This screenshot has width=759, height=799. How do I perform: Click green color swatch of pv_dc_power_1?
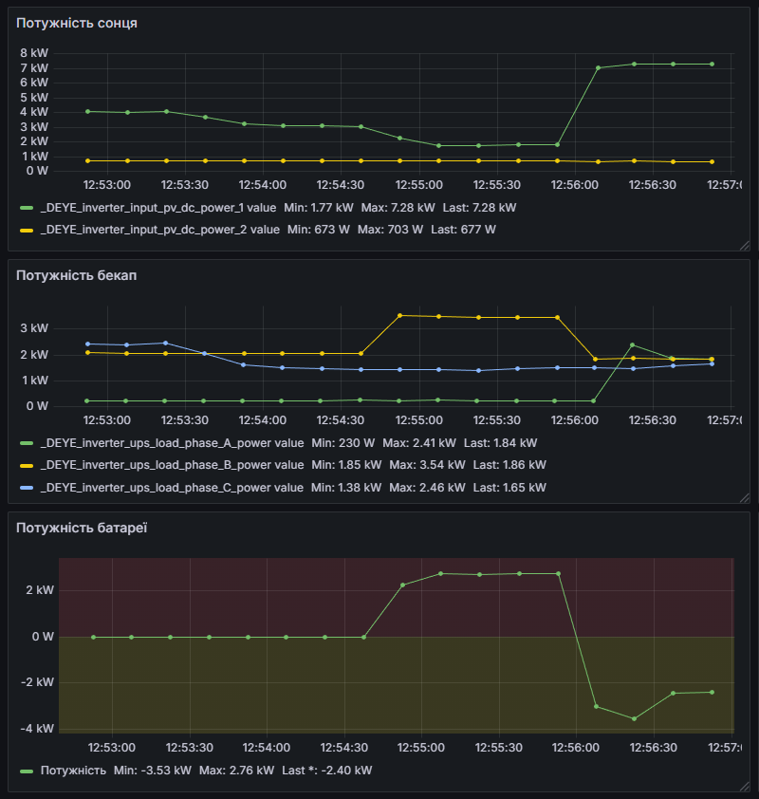click(x=27, y=207)
